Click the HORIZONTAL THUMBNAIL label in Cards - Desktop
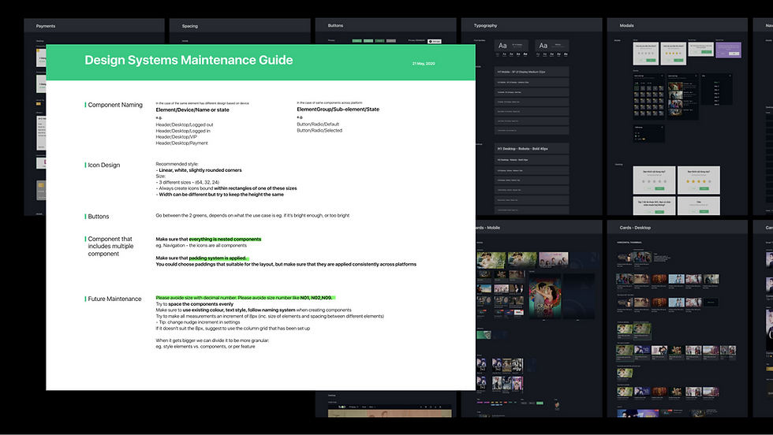This screenshot has width=773, height=435. tap(629, 243)
